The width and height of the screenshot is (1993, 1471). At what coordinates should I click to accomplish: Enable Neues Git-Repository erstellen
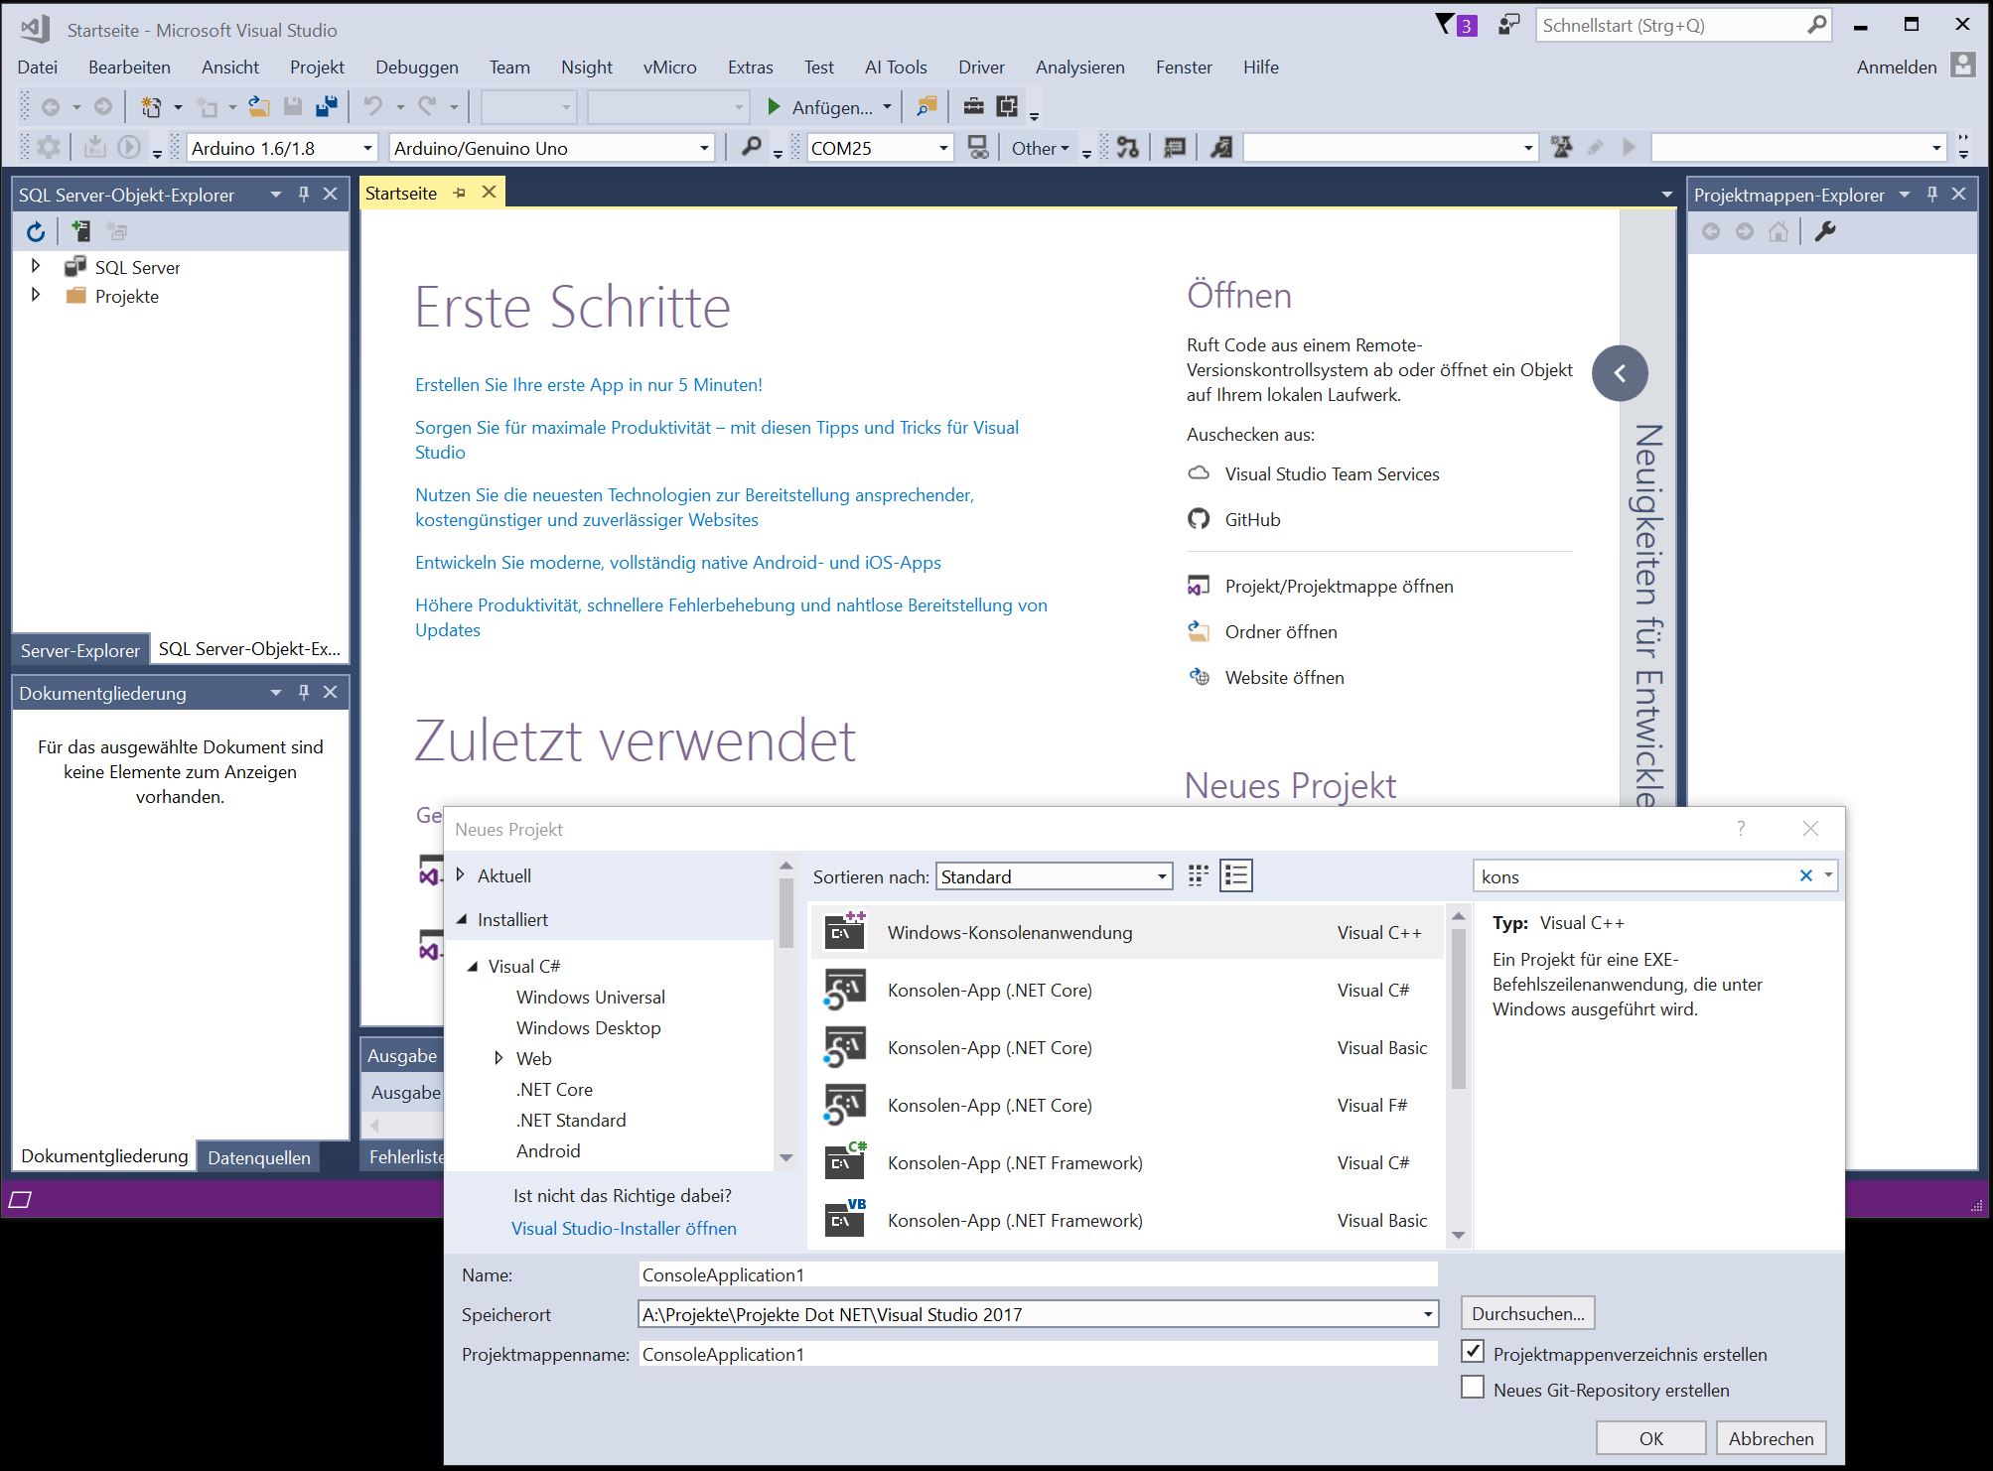pos(1474,1388)
